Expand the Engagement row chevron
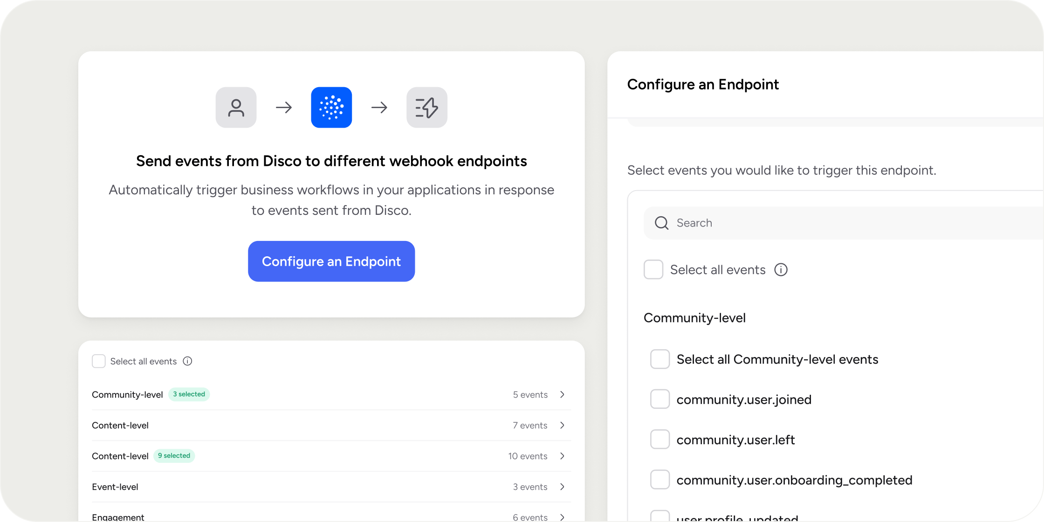This screenshot has width=1044, height=522. pos(563,517)
